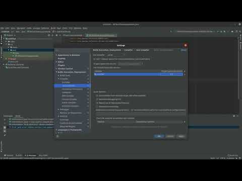
Task: Select Plugins in the settings tree
Action: pyautogui.click(x=61, y=65)
